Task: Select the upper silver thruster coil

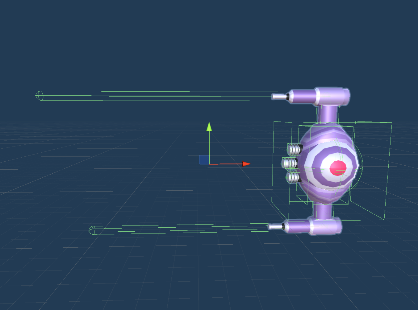Action: [x=294, y=150]
